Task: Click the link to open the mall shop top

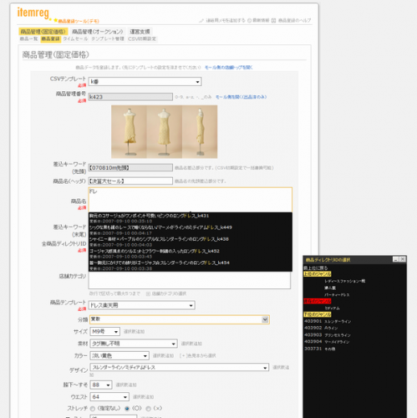Action: tap(229, 68)
